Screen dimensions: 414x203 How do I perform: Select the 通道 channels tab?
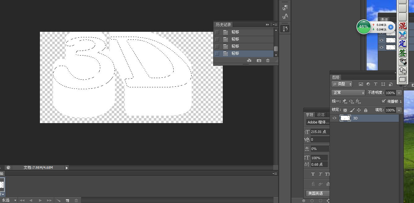coord(384,19)
